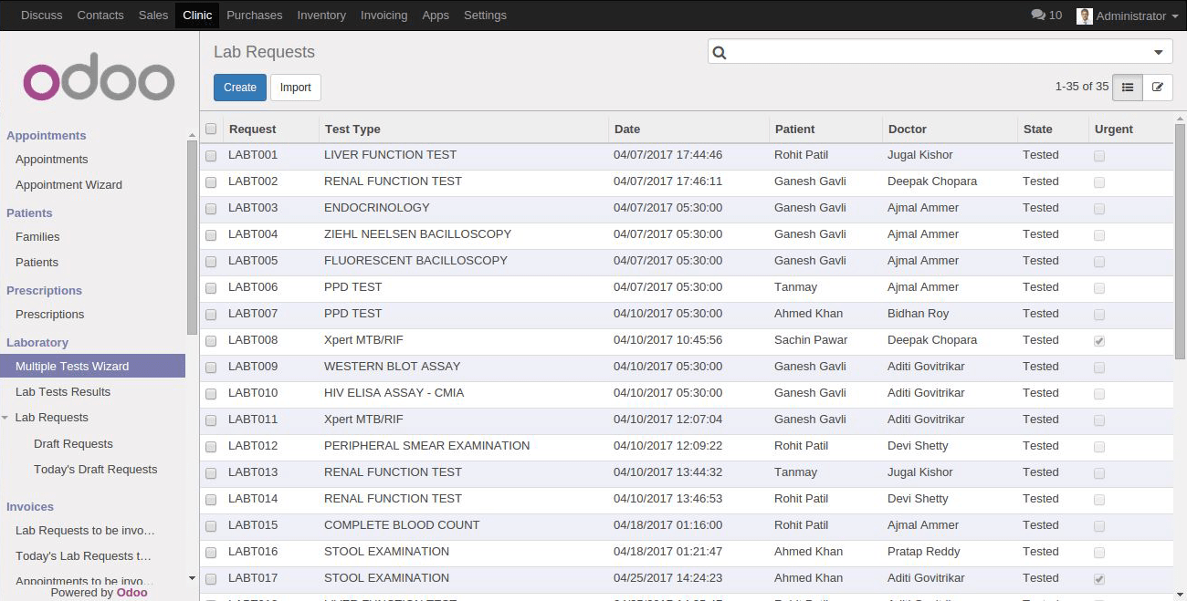Click the Odoo logo
Screen dimensions: 1187x601
tap(99, 81)
